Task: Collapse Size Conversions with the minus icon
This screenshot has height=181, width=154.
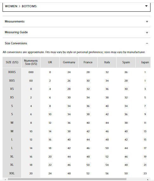Action: coord(147,43)
